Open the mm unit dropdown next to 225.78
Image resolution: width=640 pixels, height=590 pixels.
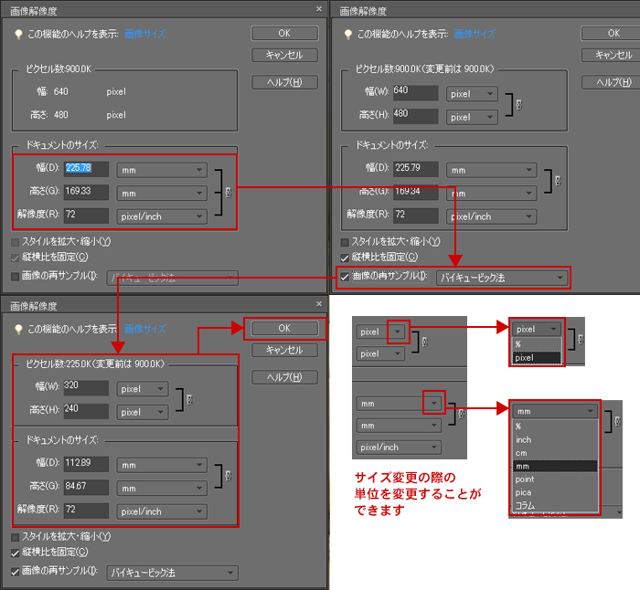pyautogui.click(x=162, y=170)
